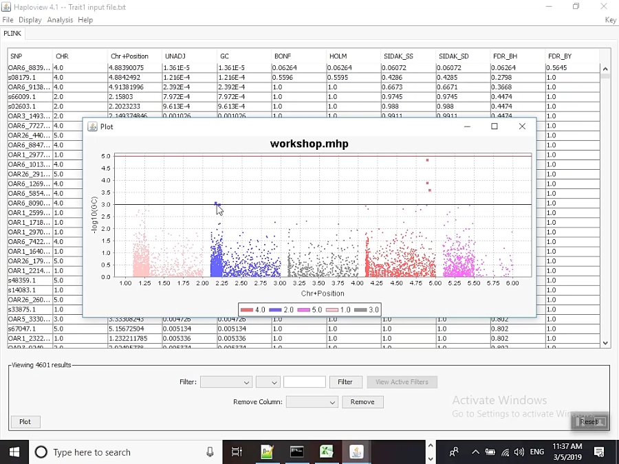Viewport: 619px width, 464px height.
Task: Select the OAR6_8839 SNP row in the table
Action: pos(28,67)
